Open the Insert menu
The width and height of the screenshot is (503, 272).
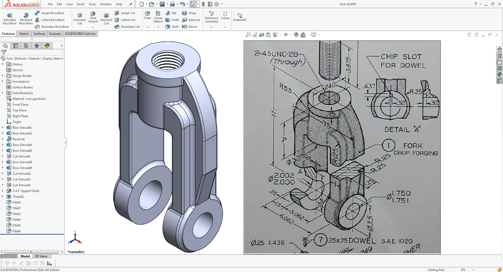(81, 4)
